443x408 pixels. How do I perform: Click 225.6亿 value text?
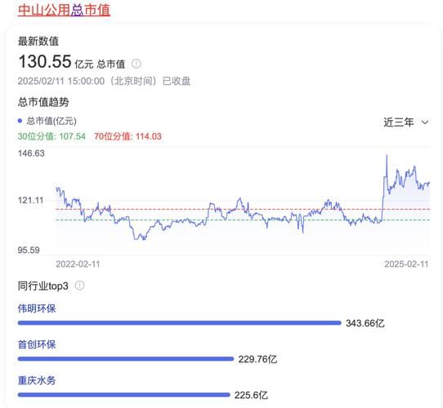tap(251, 395)
